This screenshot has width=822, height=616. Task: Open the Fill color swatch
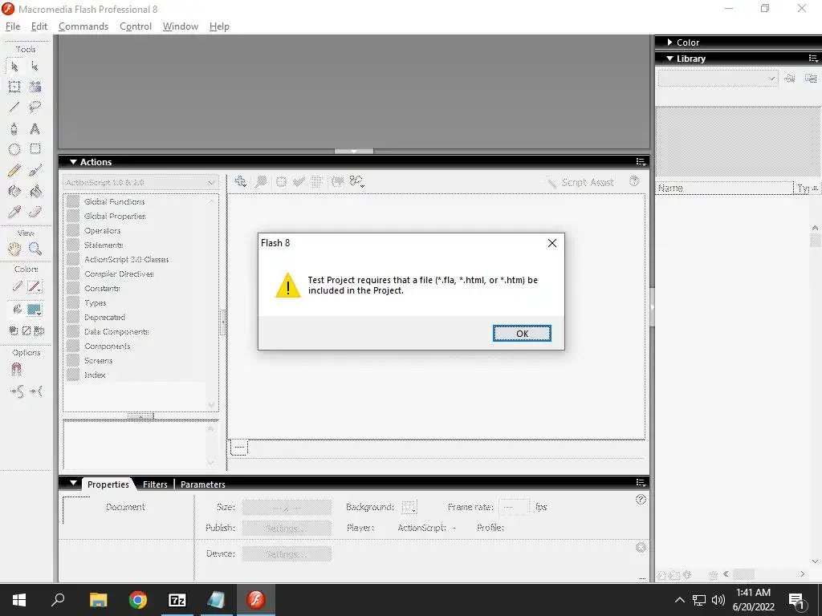[35, 310]
